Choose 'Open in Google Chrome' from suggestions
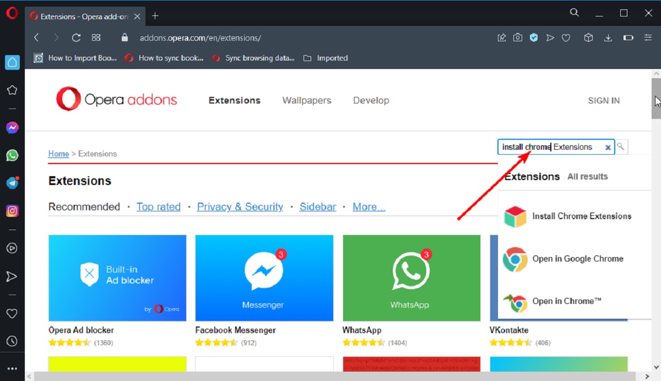Viewport: 661px width, 381px height. tap(578, 259)
